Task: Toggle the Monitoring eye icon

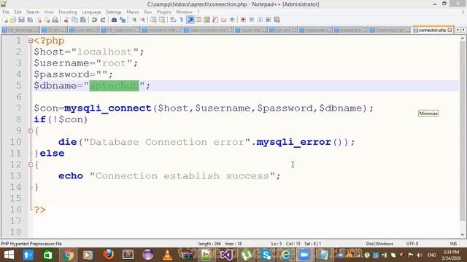Action: pos(232,20)
